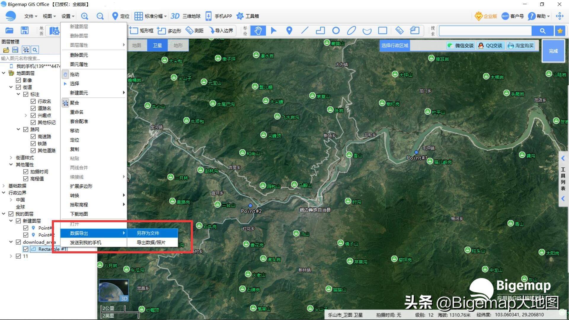The height and width of the screenshot is (320, 569).
Task: Click the search magnifier button
Action: 542,31
